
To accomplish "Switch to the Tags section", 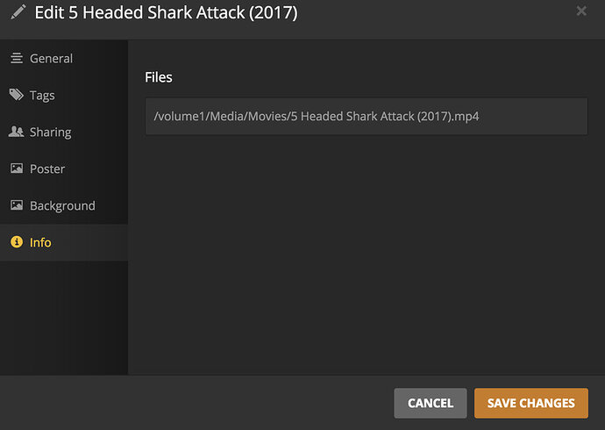I will pyautogui.click(x=42, y=96).
